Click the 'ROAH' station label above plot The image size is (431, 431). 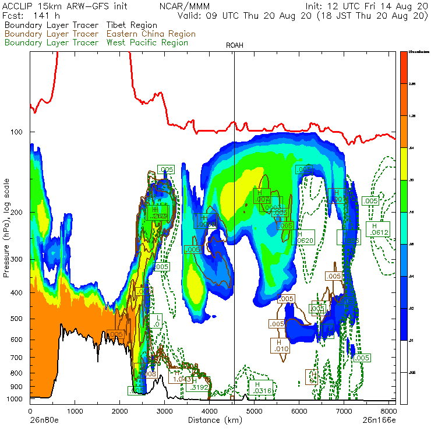[235, 45]
